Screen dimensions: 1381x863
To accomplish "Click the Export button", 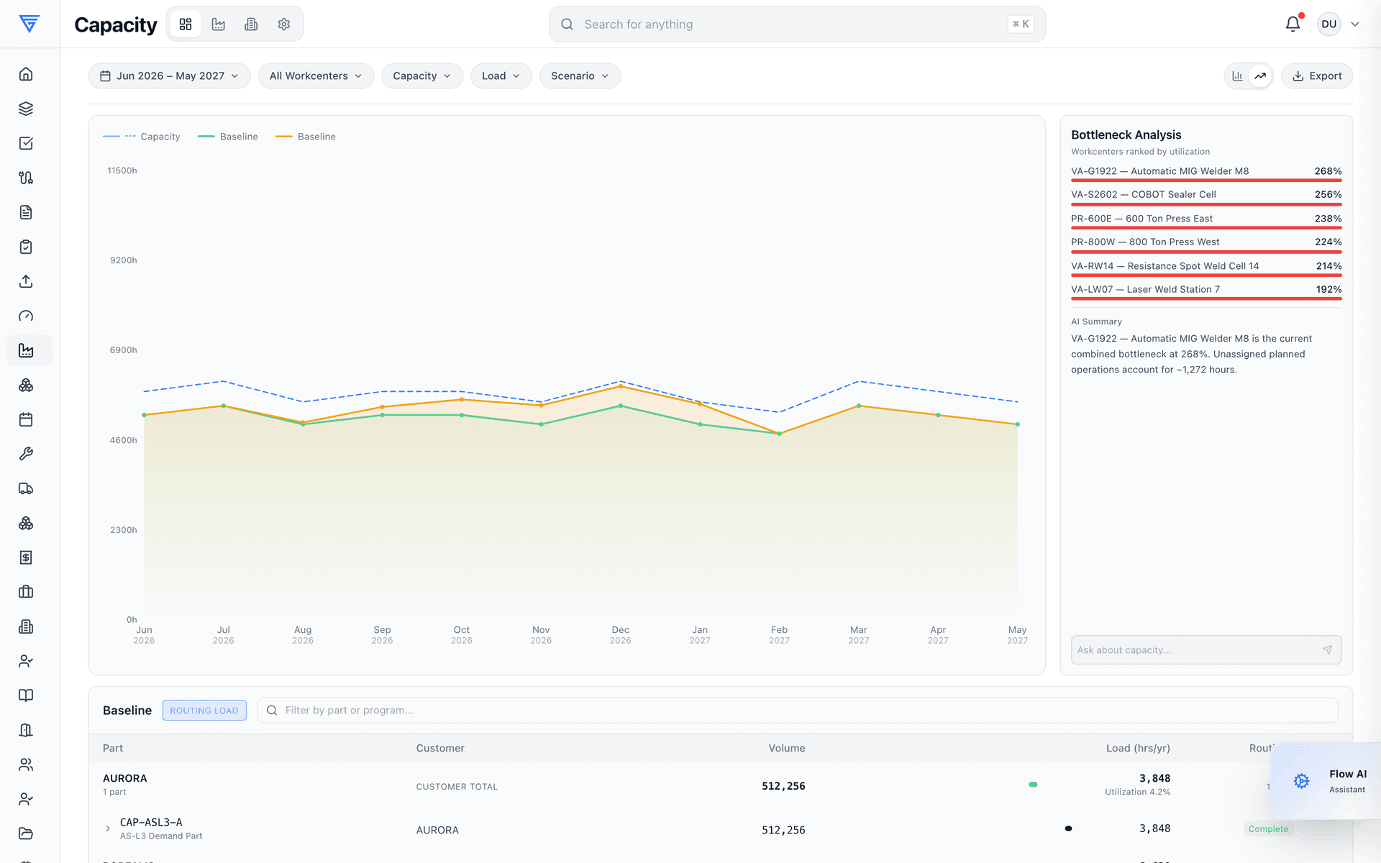I will pyautogui.click(x=1316, y=76).
